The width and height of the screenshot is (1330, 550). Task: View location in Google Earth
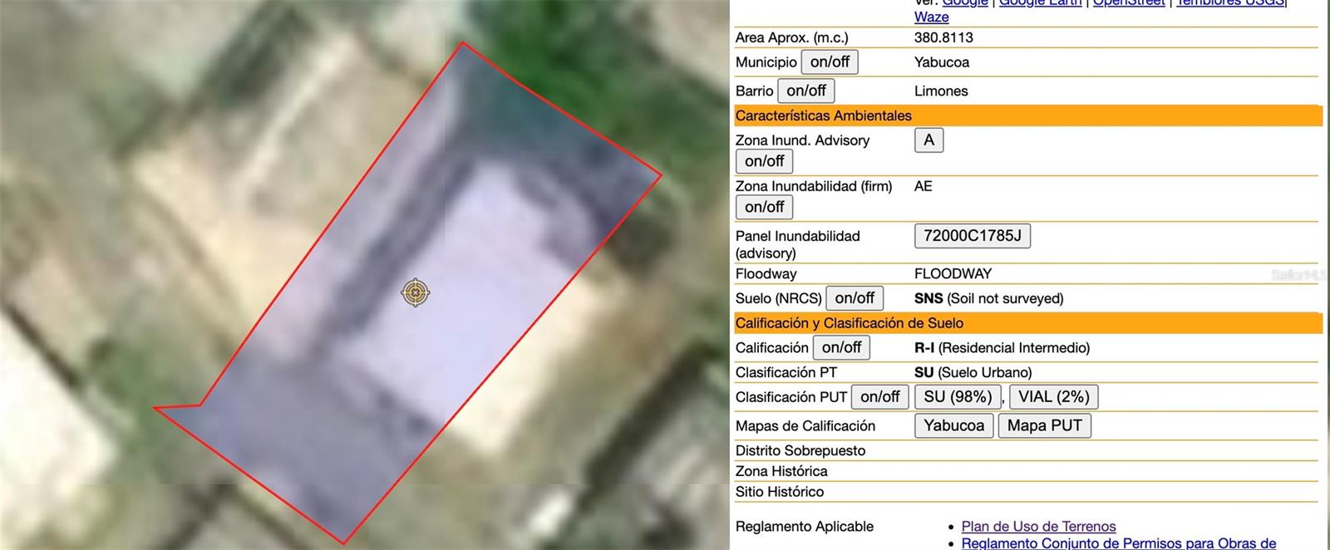pos(1040,3)
